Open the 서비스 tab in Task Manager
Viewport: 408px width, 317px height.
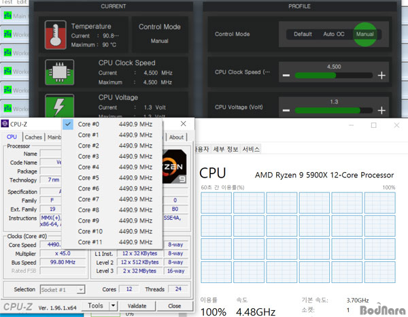251,149
